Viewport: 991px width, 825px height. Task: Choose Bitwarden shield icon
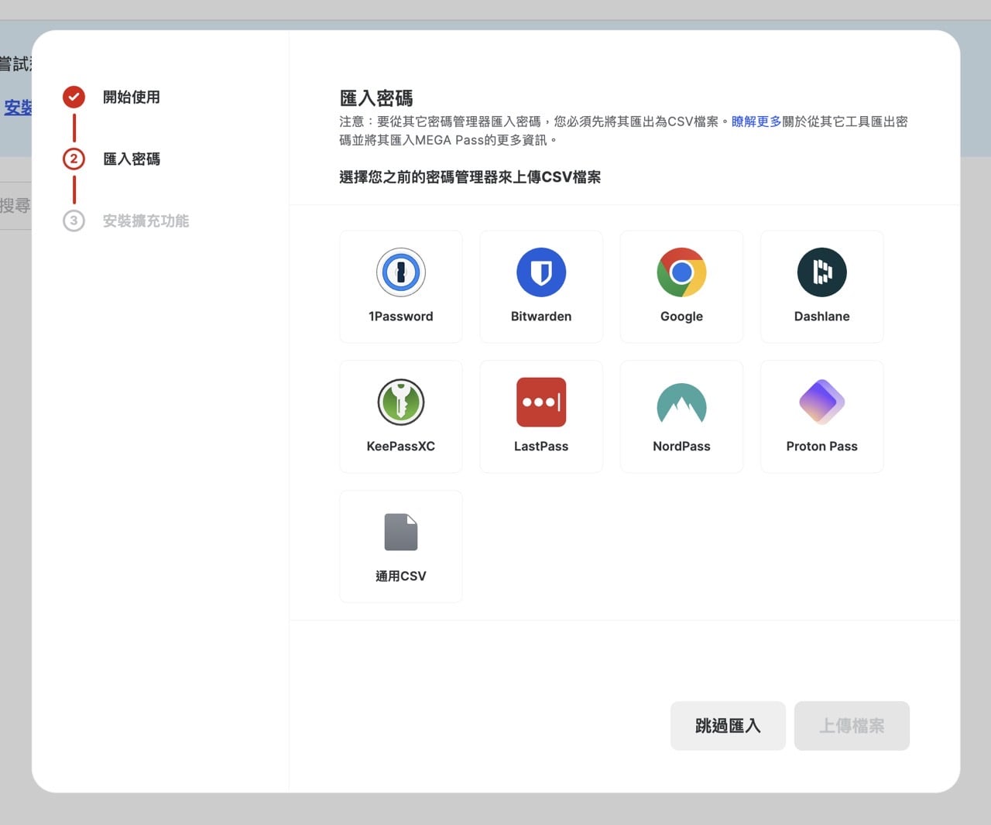[541, 272]
